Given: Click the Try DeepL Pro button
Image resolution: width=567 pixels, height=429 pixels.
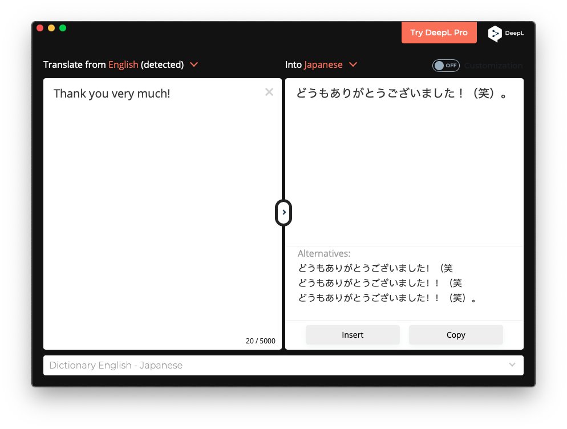Looking at the screenshot, I should click(439, 33).
